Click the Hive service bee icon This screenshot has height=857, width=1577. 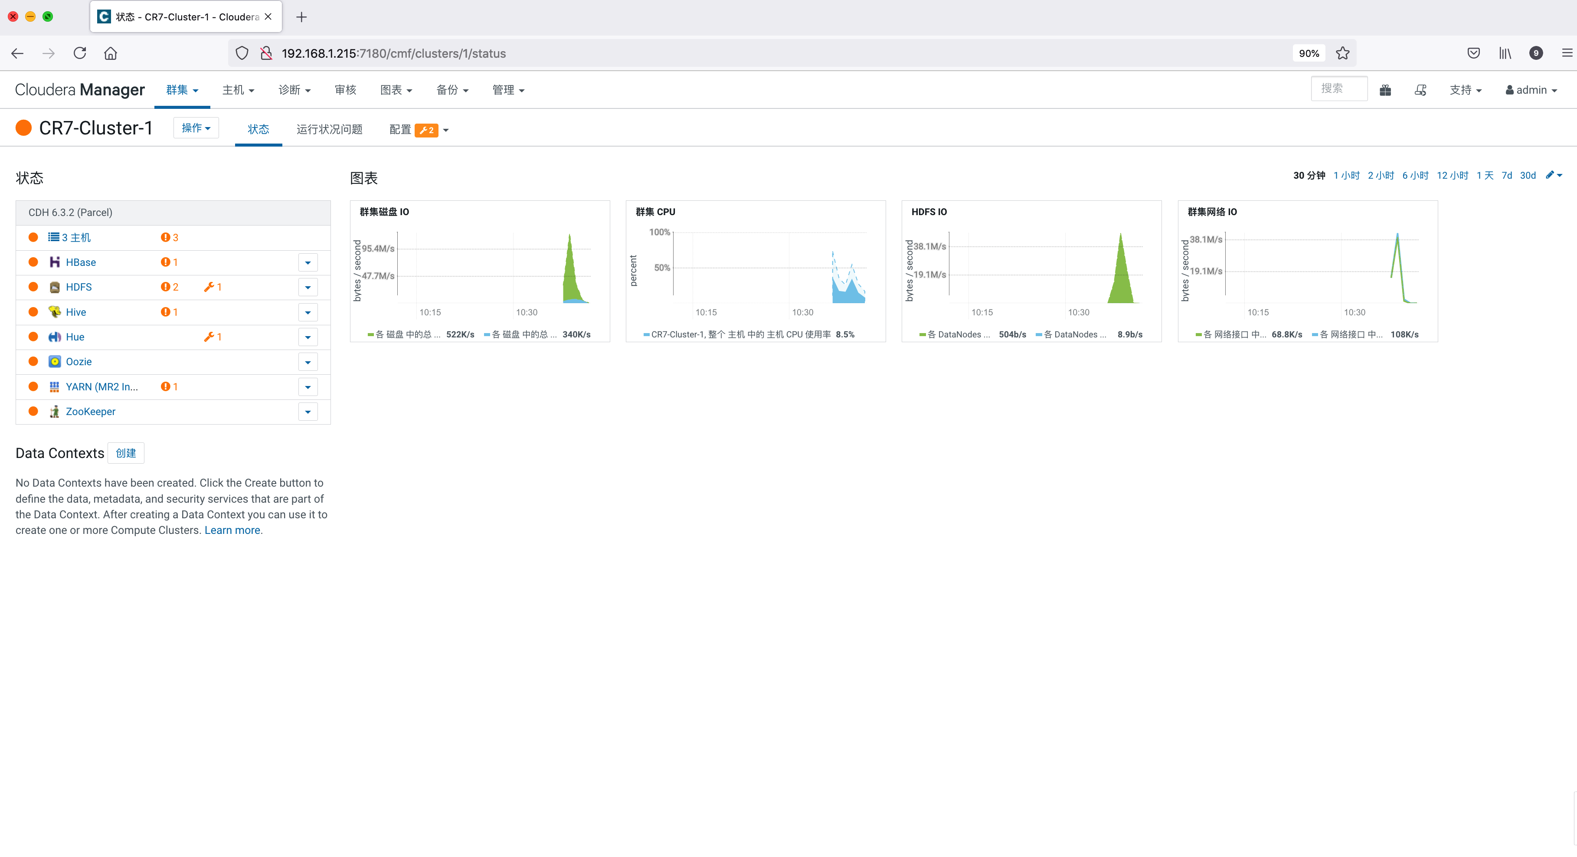click(55, 312)
